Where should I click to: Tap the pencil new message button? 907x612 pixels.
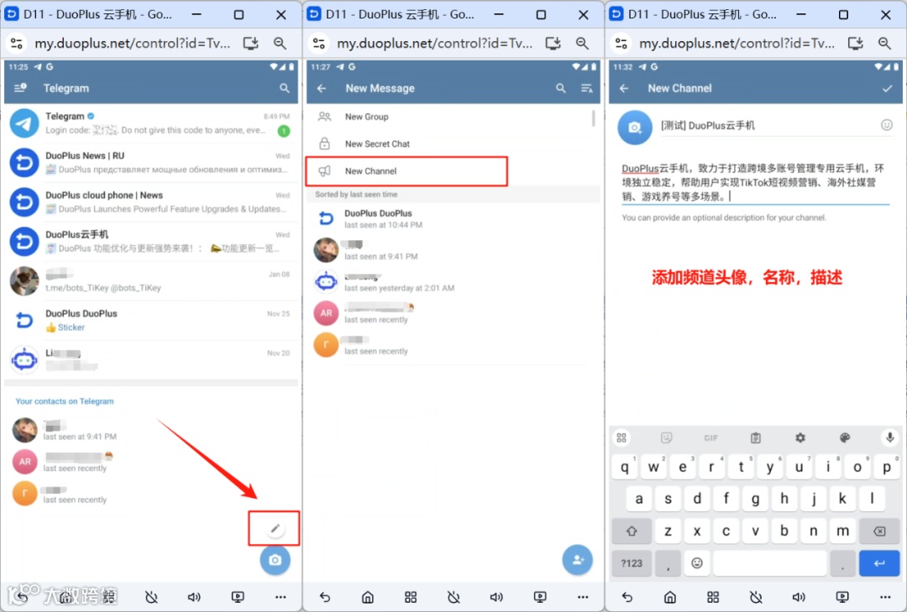[275, 528]
